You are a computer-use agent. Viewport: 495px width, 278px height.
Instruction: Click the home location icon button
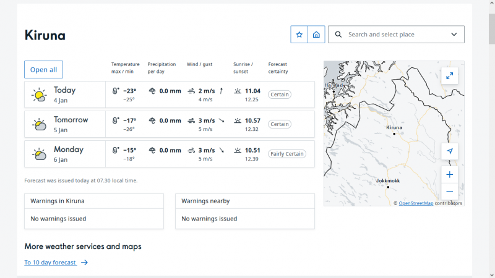click(316, 35)
